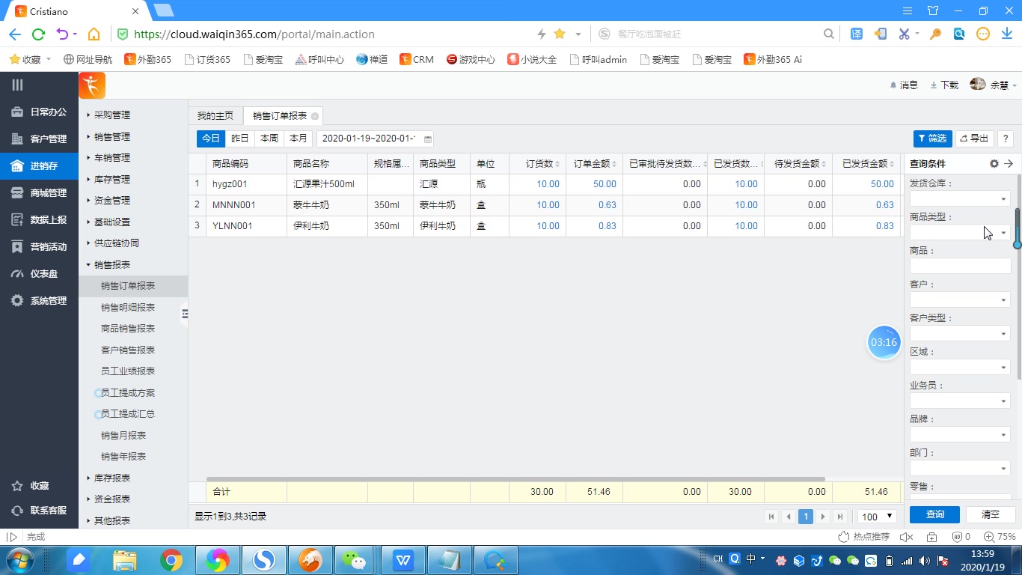Select 昨日 date filter
Image resolution: width=1022 pixels, height=575 pixels.
(239, 139)
